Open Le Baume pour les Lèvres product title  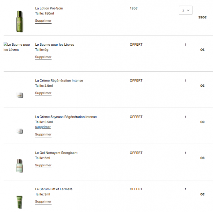54,44
